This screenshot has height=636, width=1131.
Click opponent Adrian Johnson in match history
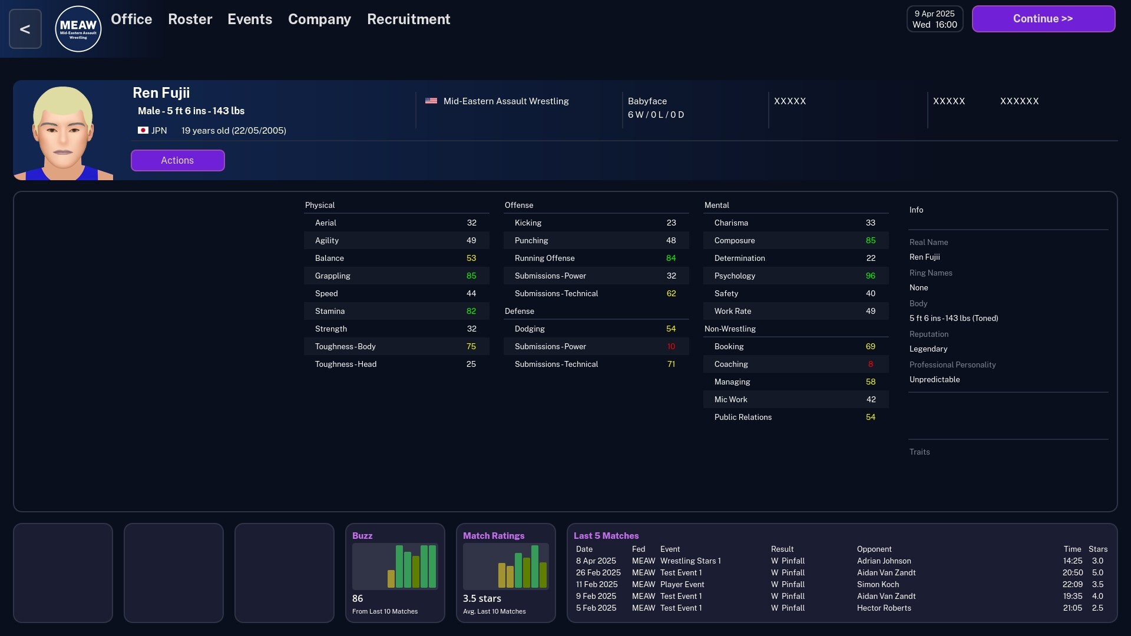tap(884, 561)
